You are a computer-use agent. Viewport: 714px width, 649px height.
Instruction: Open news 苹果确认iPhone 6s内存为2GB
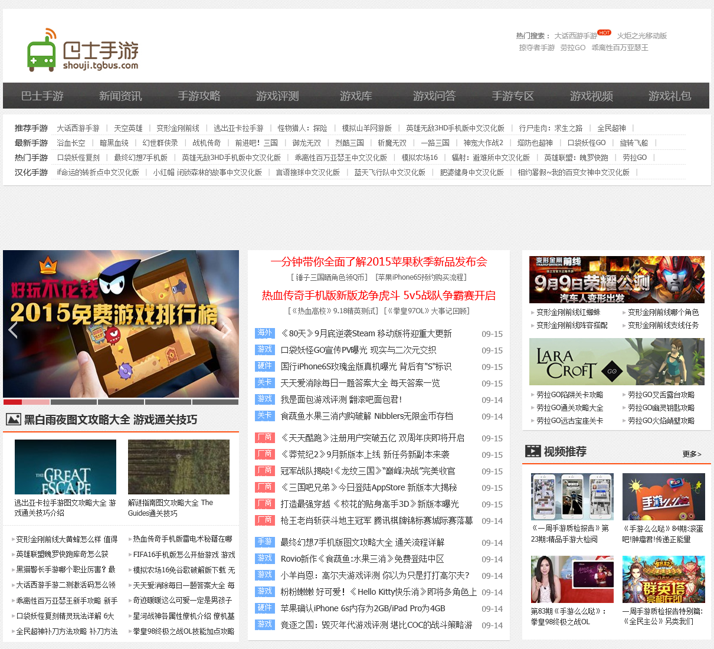tap(363, 608)
